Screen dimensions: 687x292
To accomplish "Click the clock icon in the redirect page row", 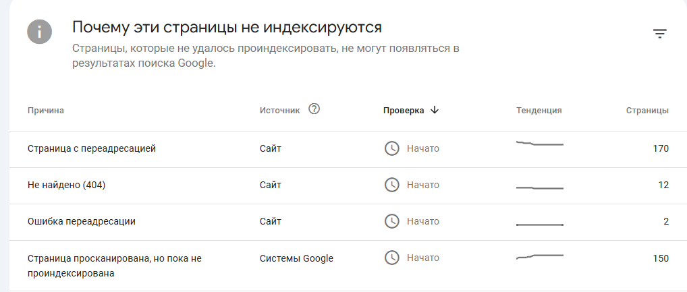I will pyautogui.click(x=391, y=148).
